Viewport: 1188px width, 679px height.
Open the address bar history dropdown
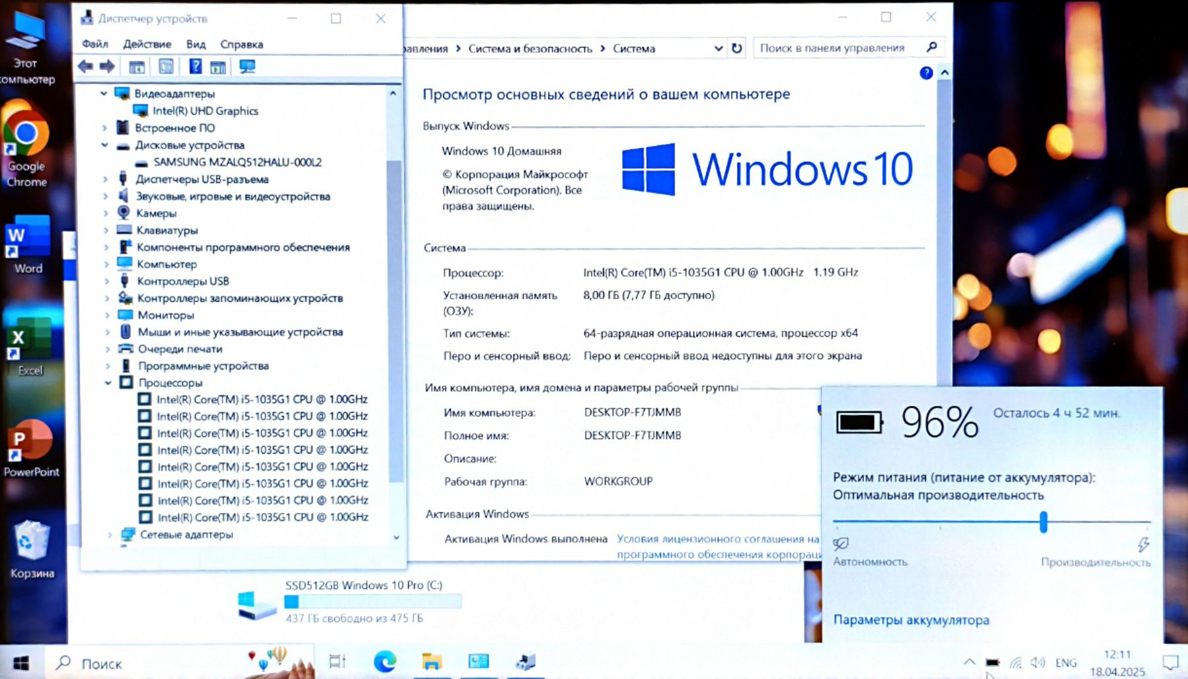(x=718, y=48)
